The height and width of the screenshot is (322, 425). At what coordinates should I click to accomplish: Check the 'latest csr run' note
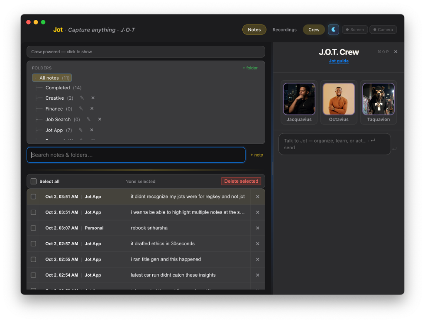(x=33, y=275)
